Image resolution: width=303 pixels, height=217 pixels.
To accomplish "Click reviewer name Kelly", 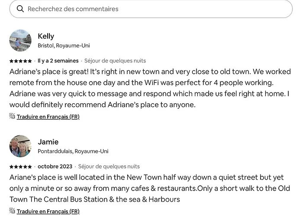I will tap(46, 36).
